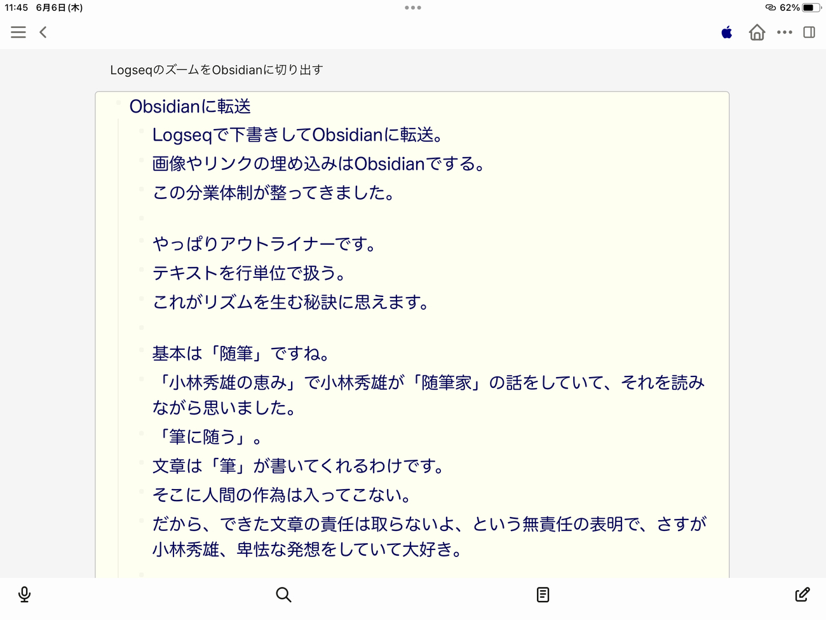
Task: Open the Home page icon
Action: click(757, 32)
